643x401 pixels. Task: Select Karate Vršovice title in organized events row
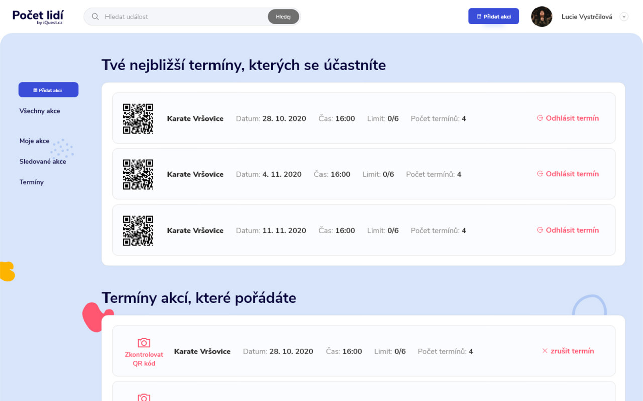pyautogui.click(x=202, y=351)
